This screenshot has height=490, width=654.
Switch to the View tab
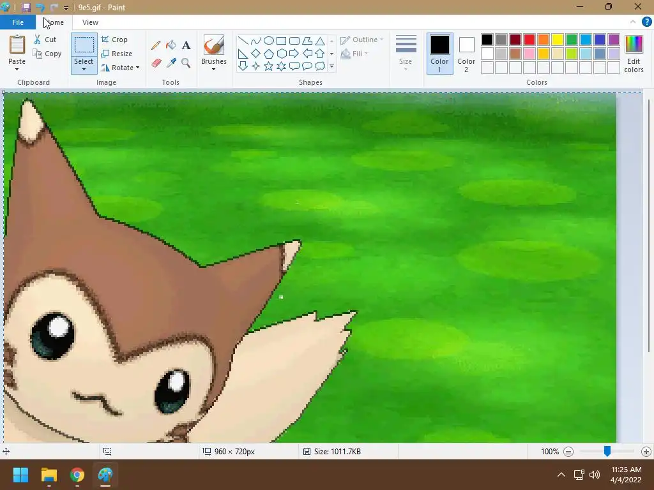pyautogui.click(x=91, y=22)
